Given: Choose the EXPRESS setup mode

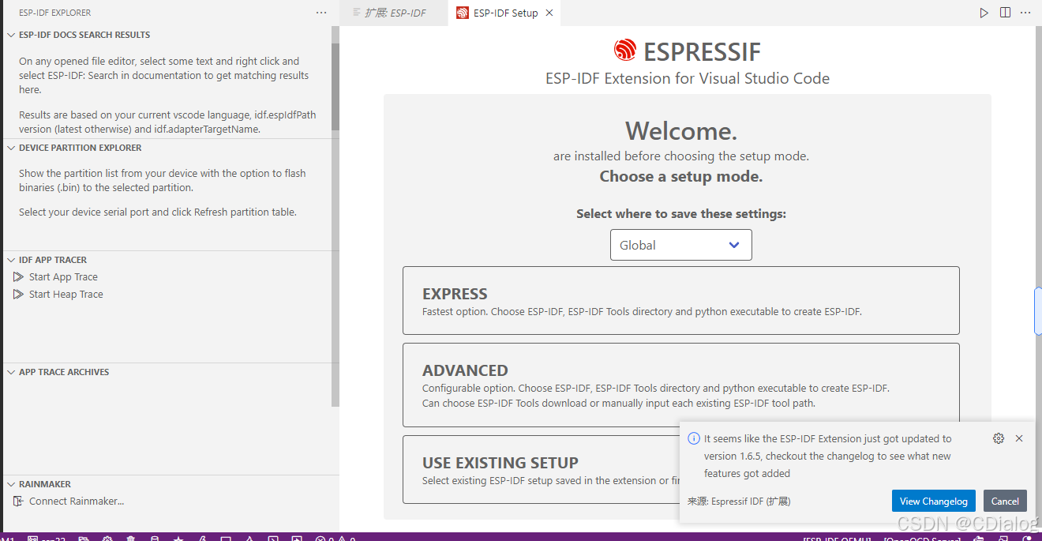Looking at the screenshot, I should [x=681, y=301].
